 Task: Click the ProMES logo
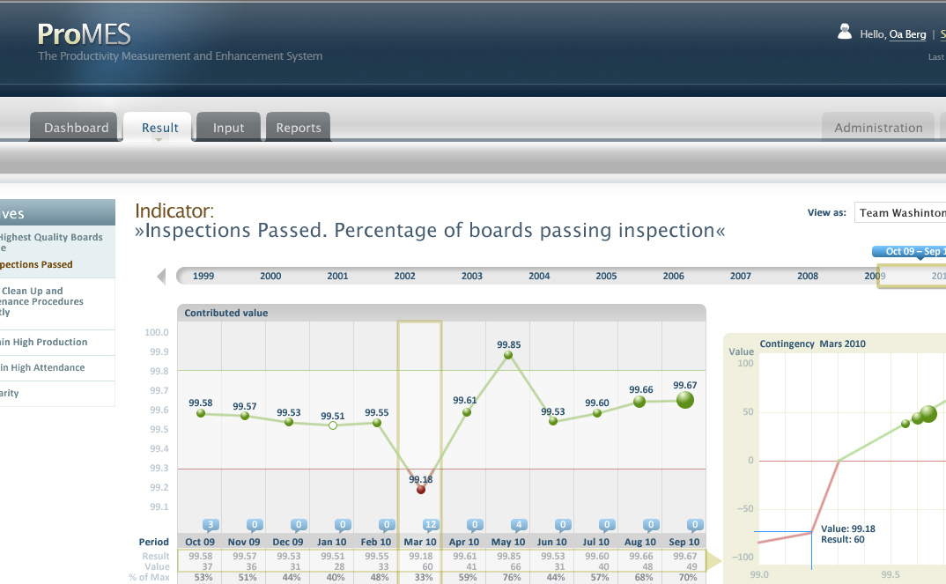85,34
